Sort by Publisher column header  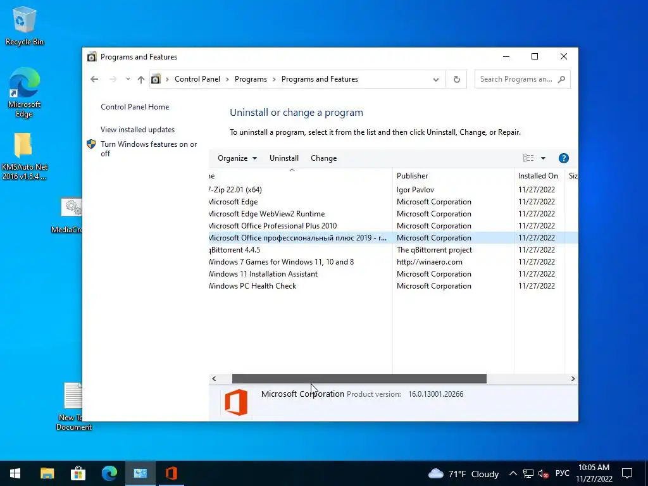[453, 176]
